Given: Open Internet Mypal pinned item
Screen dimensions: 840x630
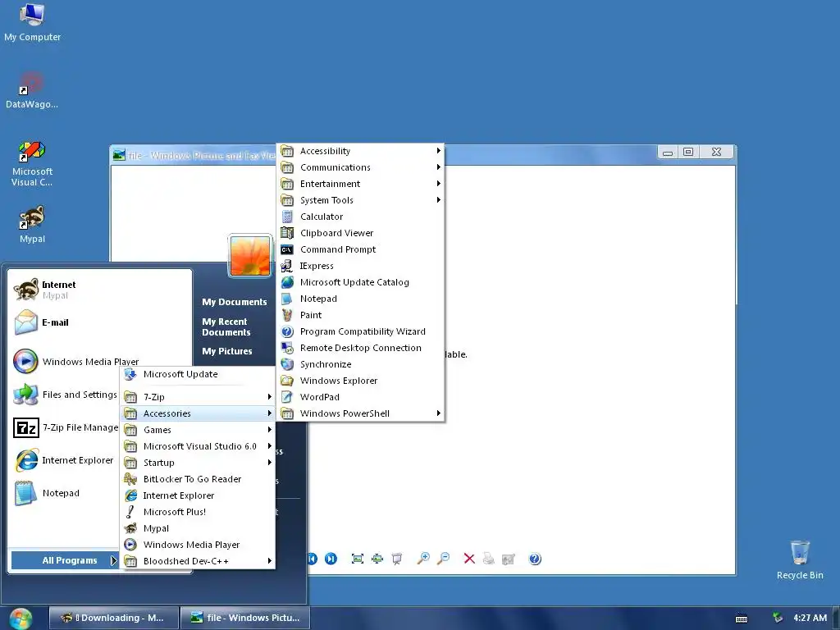Looking at the screenshot, I should click(x=99, y=290).
